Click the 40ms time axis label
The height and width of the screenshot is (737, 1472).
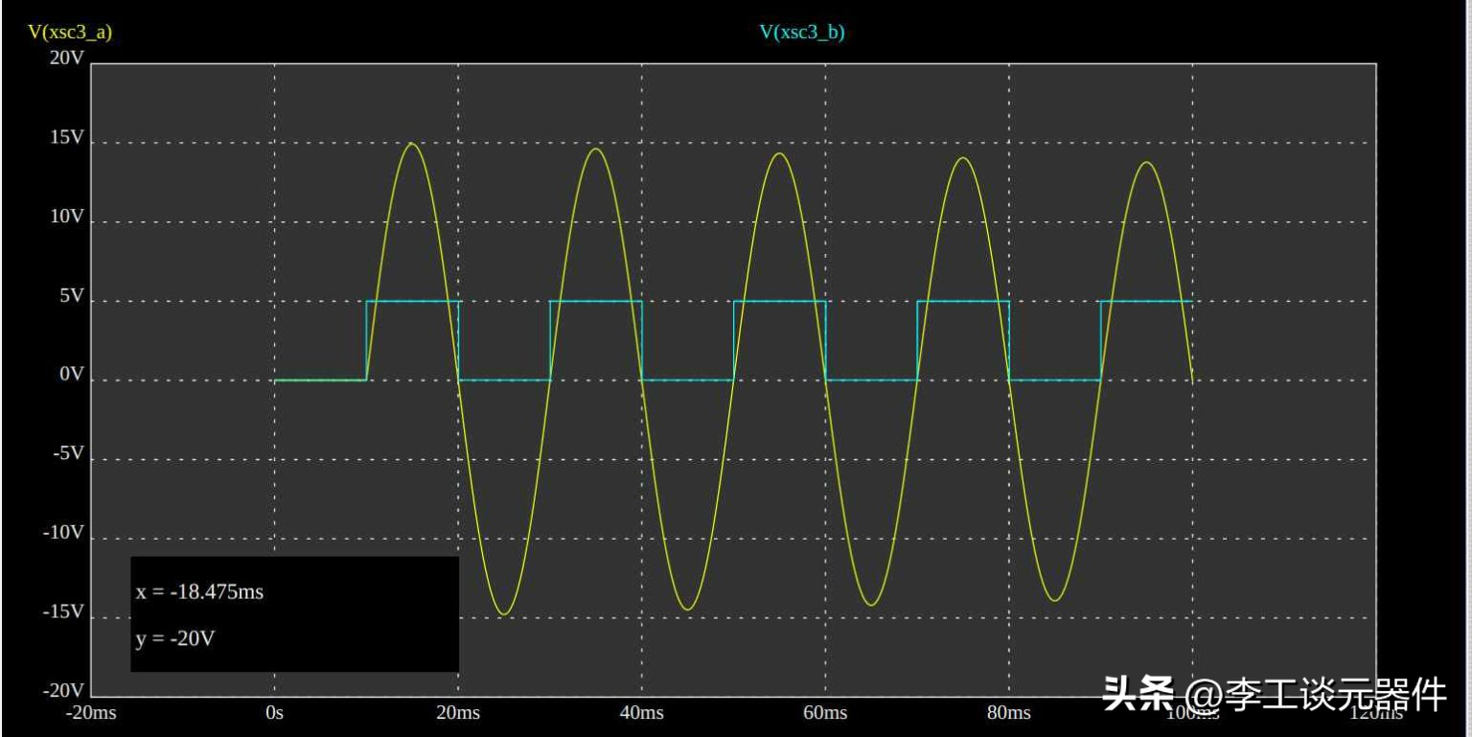pyautogui.click(x=641, y=713)
